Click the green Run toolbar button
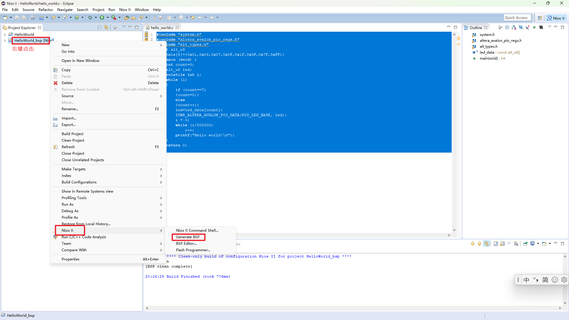This screenshot has width=569, height=320. (102, 18)
